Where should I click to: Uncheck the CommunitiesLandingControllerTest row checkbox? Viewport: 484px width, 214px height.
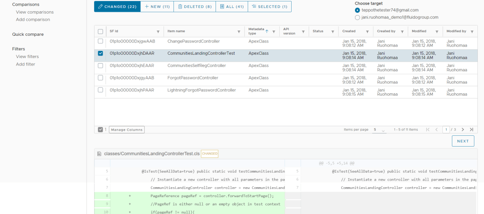point(100,53)
